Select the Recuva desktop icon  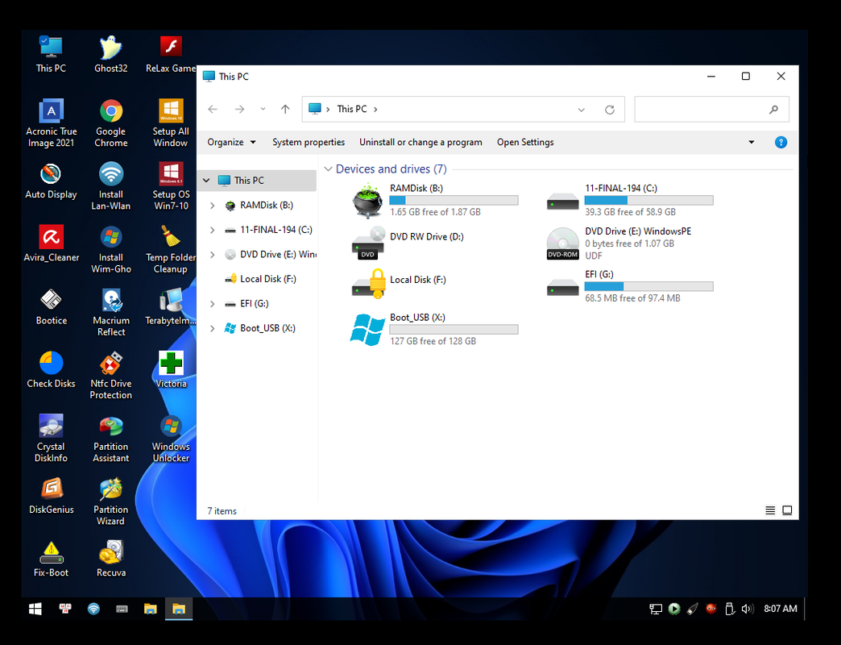tap(110, 560)
